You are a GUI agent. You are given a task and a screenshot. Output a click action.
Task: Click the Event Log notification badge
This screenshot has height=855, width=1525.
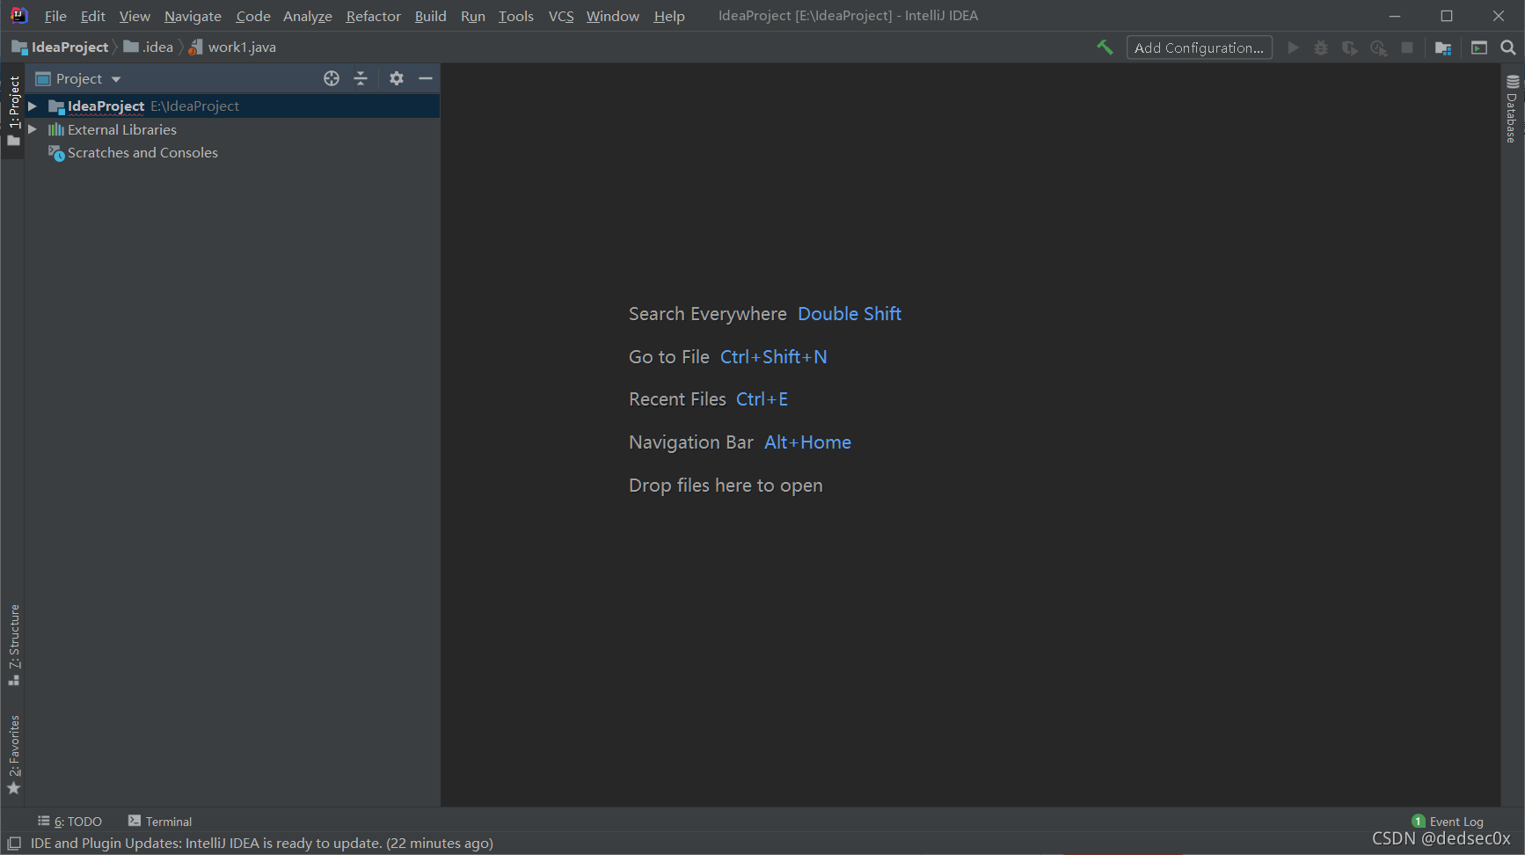click(1419, 821)
